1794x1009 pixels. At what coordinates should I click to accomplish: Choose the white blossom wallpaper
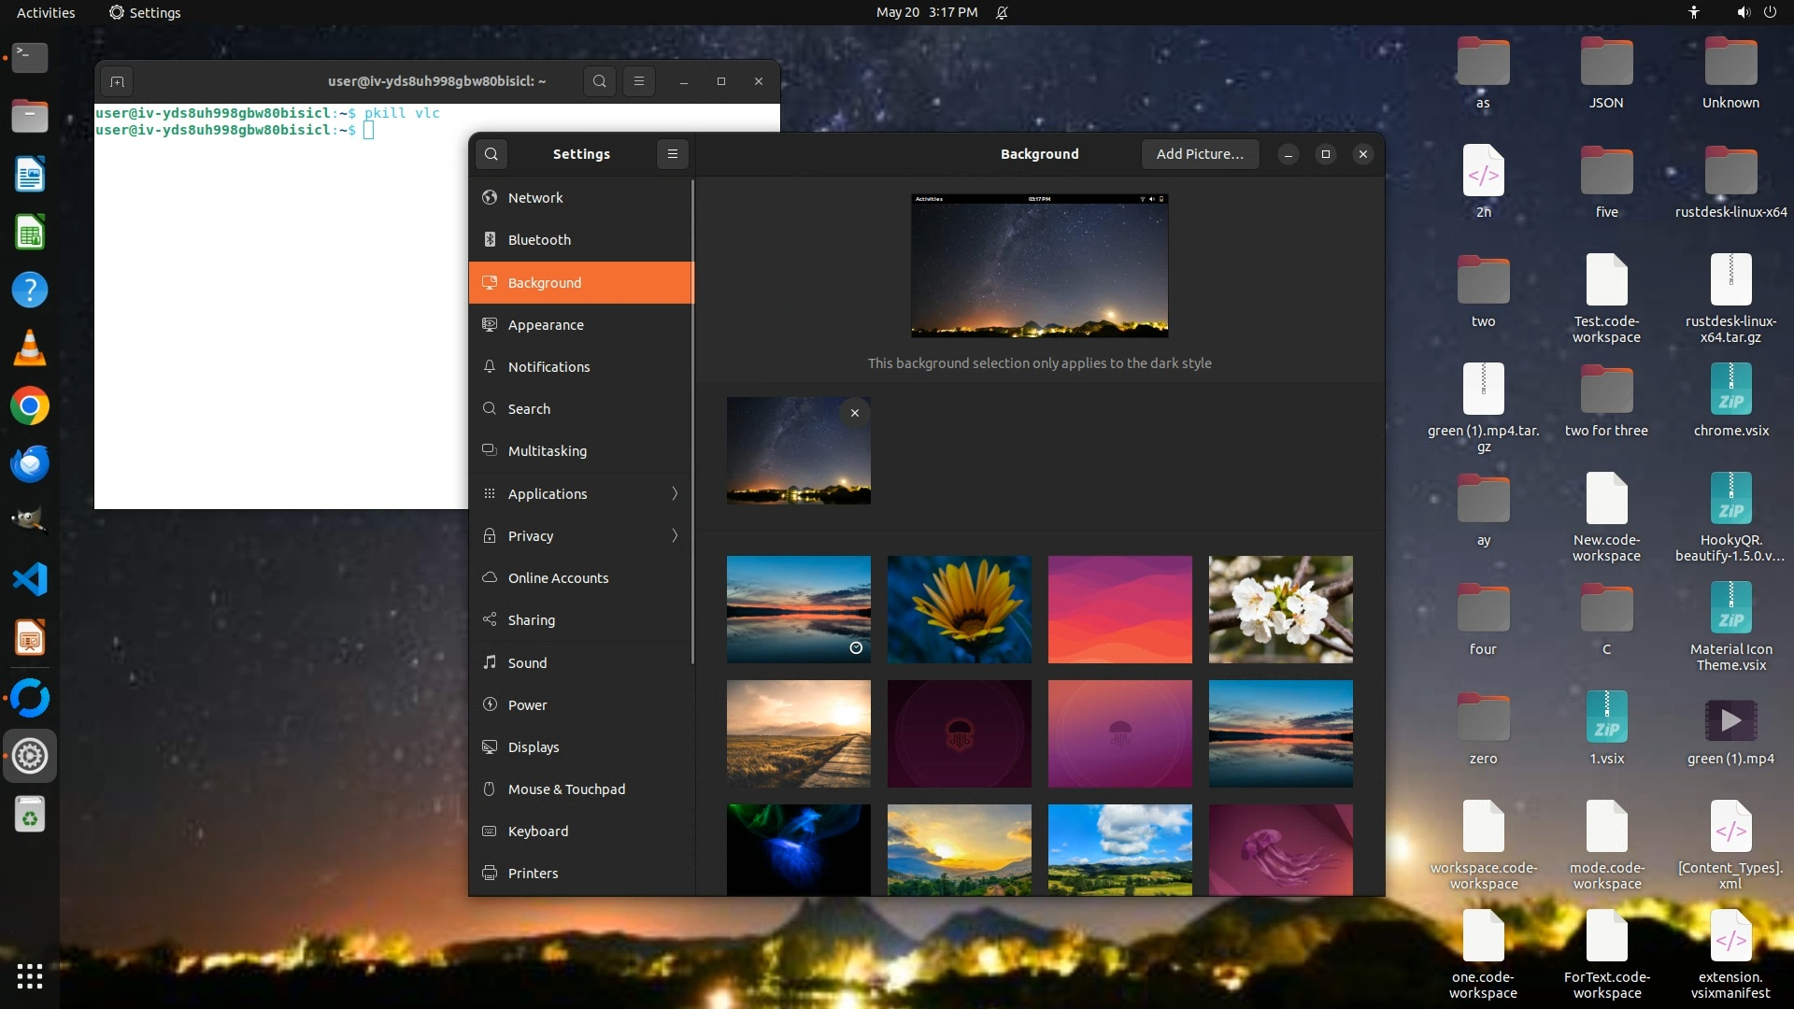(x=1280, y=609)
